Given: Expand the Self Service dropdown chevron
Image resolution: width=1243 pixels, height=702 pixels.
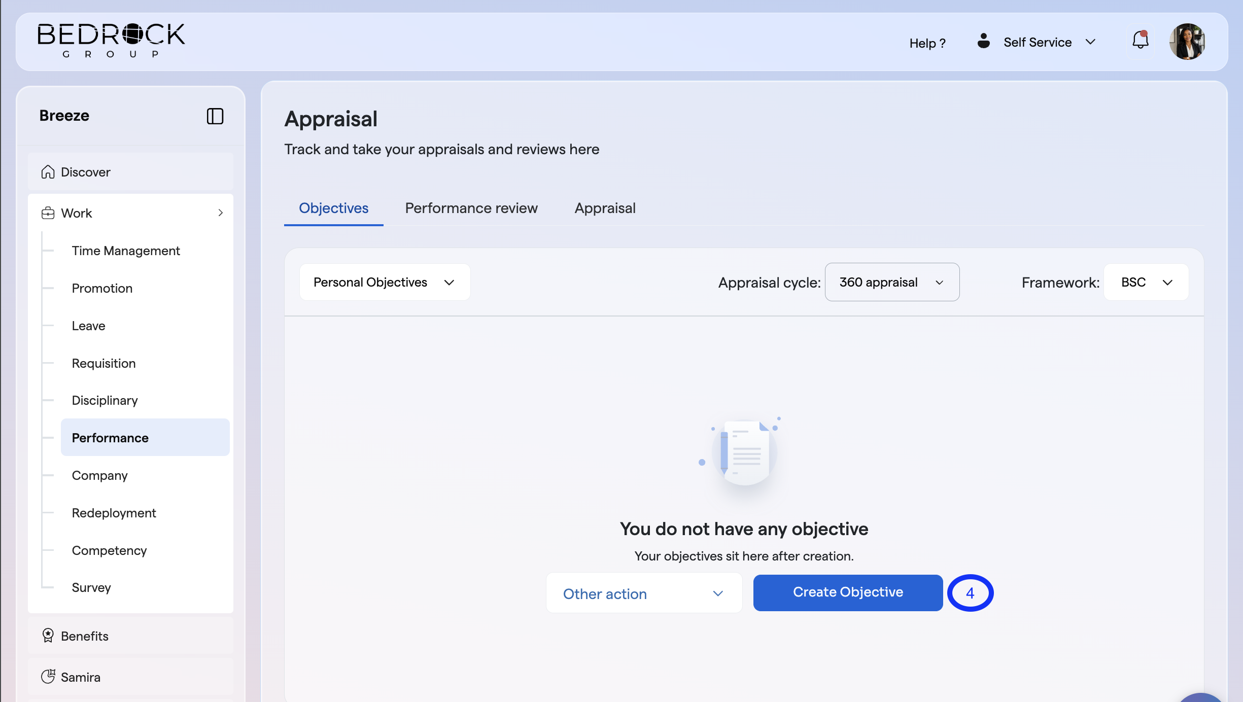Looking at the screenshot, I should pos(1091,42).
